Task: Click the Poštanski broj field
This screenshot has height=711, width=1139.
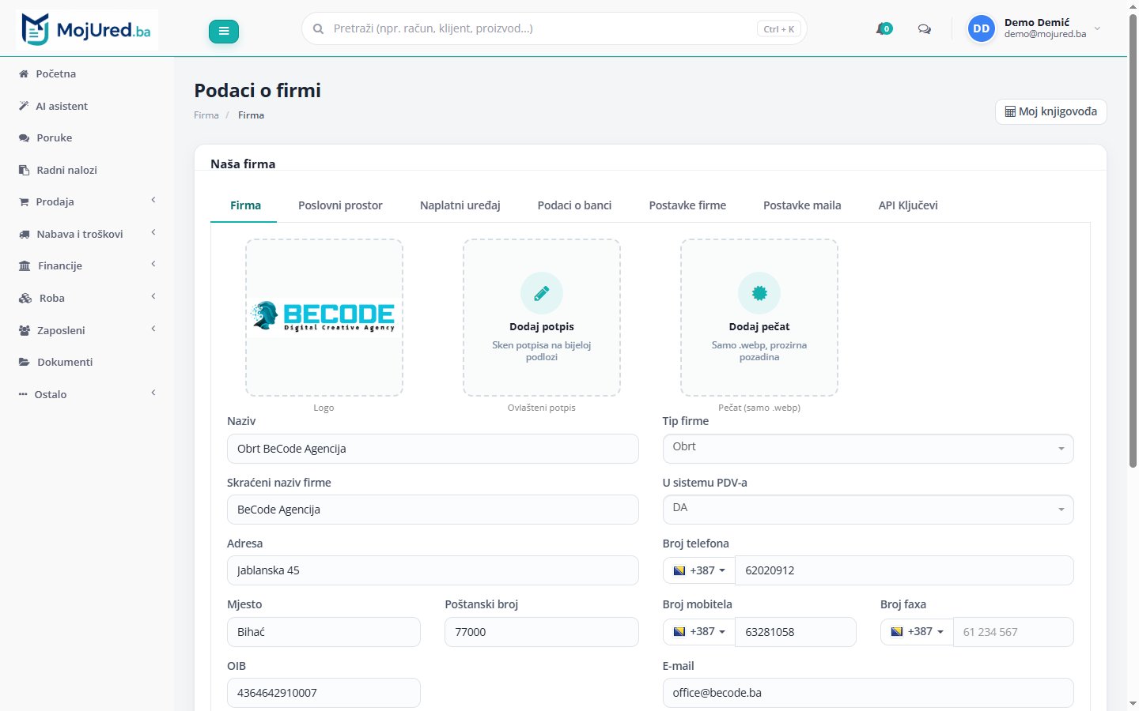Action: 542,632
